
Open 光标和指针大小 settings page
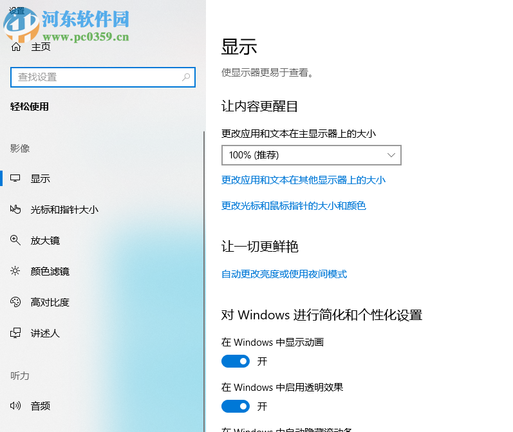64,209
